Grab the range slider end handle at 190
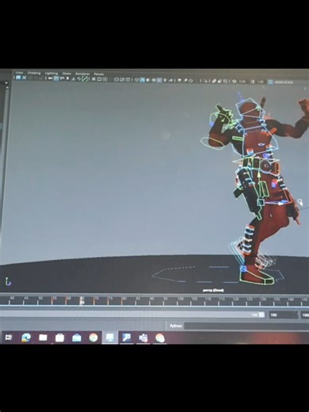The image size is (309, 412). 261,315
